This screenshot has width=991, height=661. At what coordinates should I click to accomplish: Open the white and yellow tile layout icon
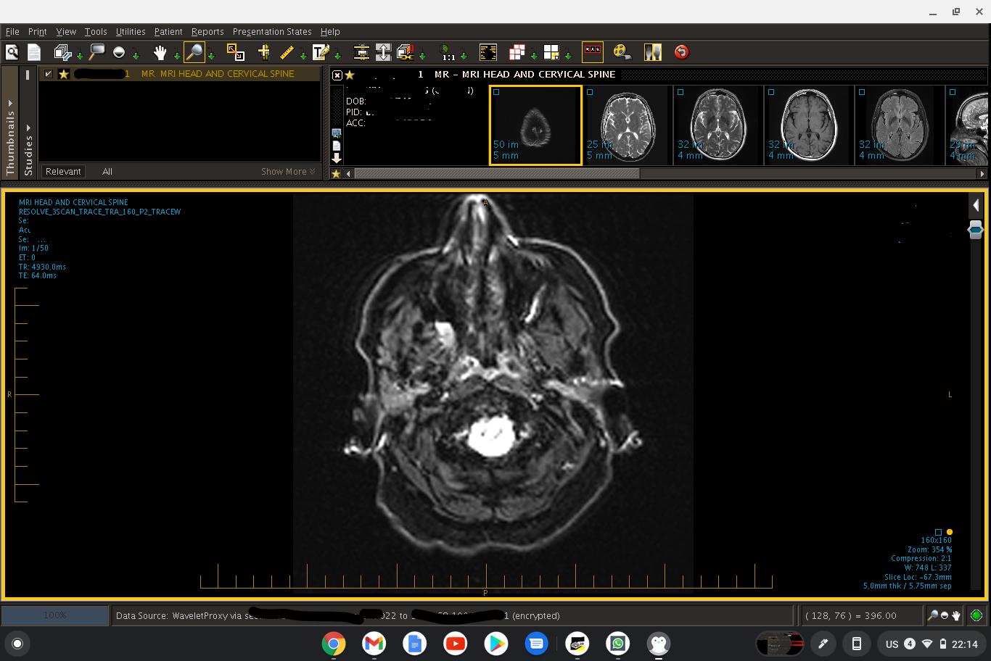pos(551,52)
